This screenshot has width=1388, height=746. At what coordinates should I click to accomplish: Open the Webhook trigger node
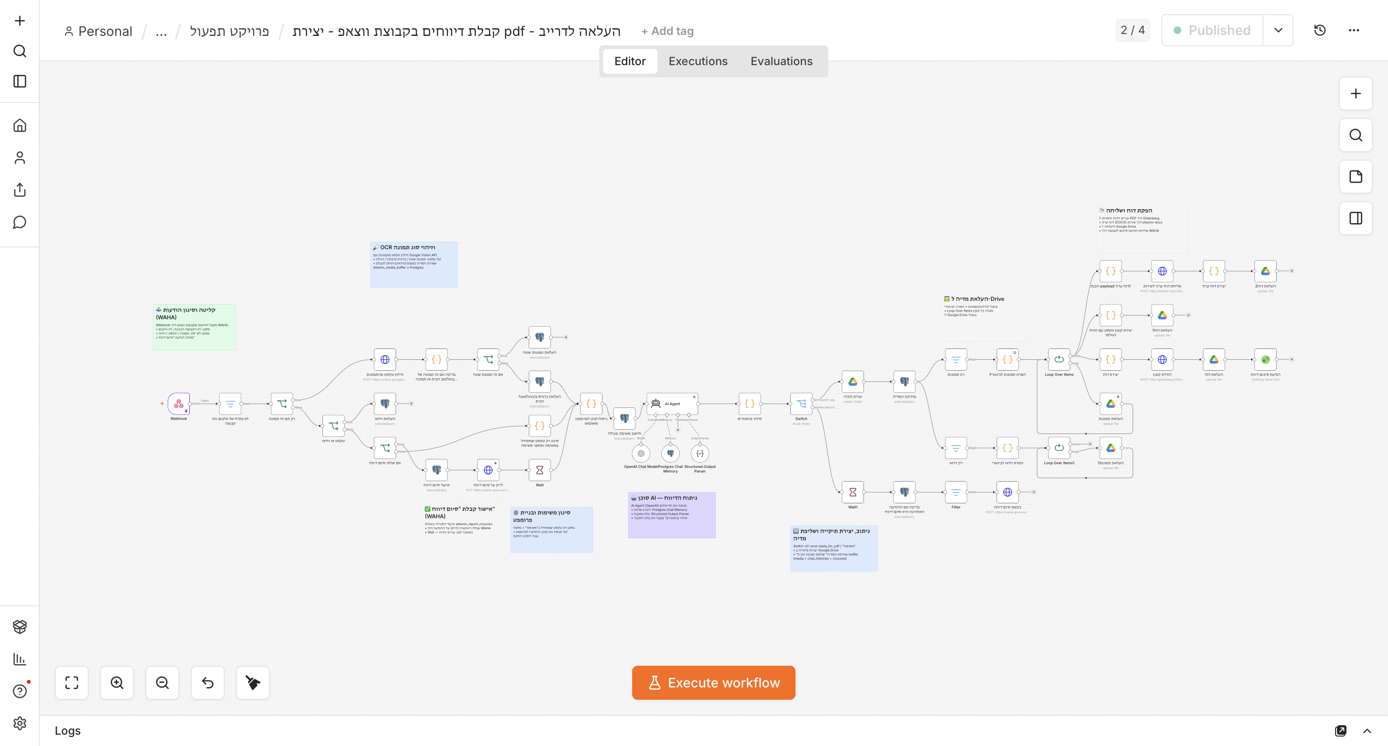tap(178, 403)
